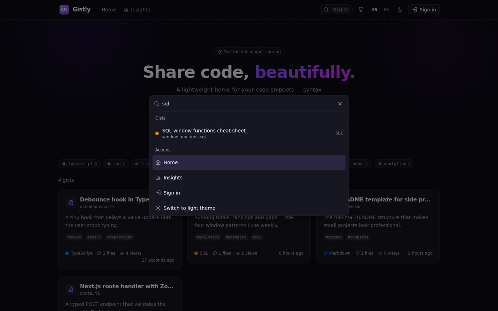The width and height of the screenshot is (498, 311).
Task: Select the Home action in the command palette
Action: coord(249,162)
